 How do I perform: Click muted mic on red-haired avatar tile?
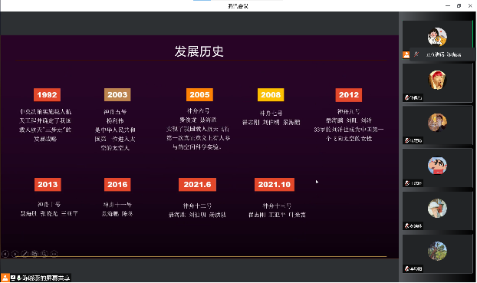(407, 97)
